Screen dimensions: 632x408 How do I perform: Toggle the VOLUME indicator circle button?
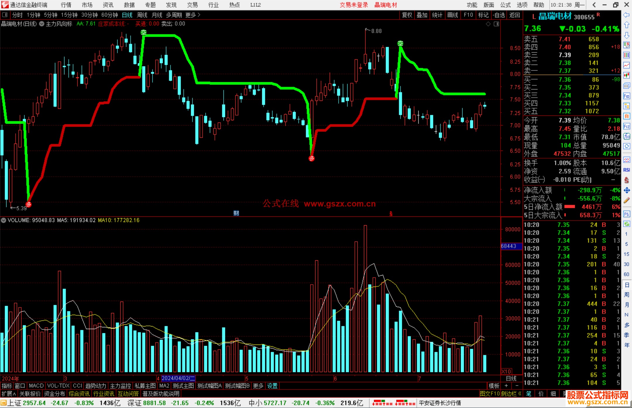click(x=4, y=220)
